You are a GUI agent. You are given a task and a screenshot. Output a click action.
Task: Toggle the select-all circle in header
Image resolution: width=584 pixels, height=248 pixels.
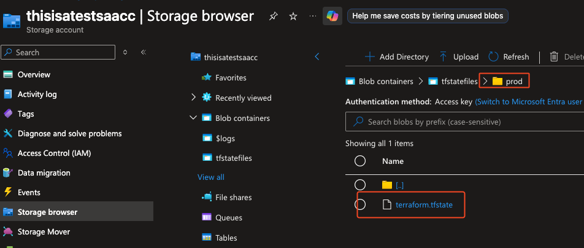361,161
